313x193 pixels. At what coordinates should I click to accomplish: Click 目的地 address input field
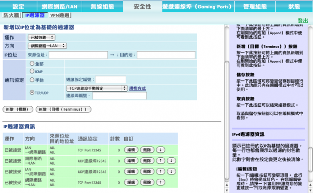tap(166, 55)
